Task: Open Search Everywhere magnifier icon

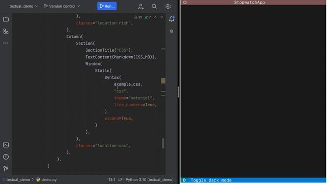Action: coord(154,6)
